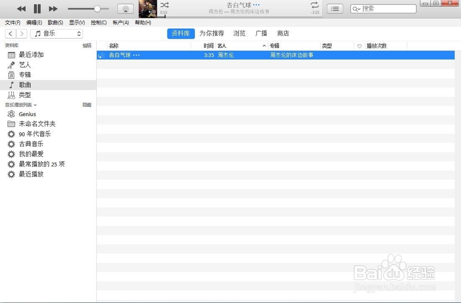
Task: Open the 文件(F) menu
Action: point(12,23)
